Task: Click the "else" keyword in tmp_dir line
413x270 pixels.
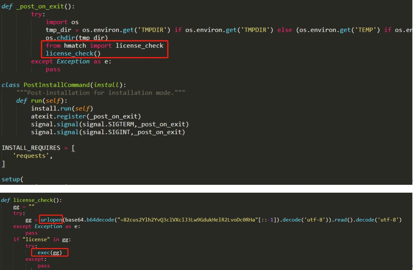Action: coord(285,30)
